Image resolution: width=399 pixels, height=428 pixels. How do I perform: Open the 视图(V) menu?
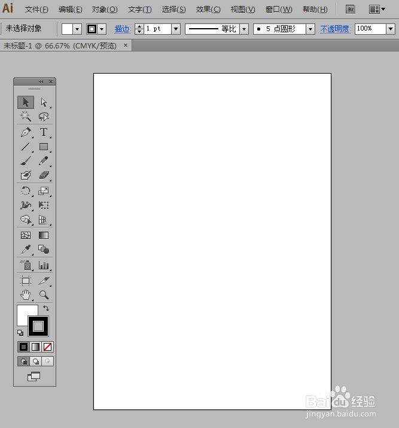click(x=243, y=10)
